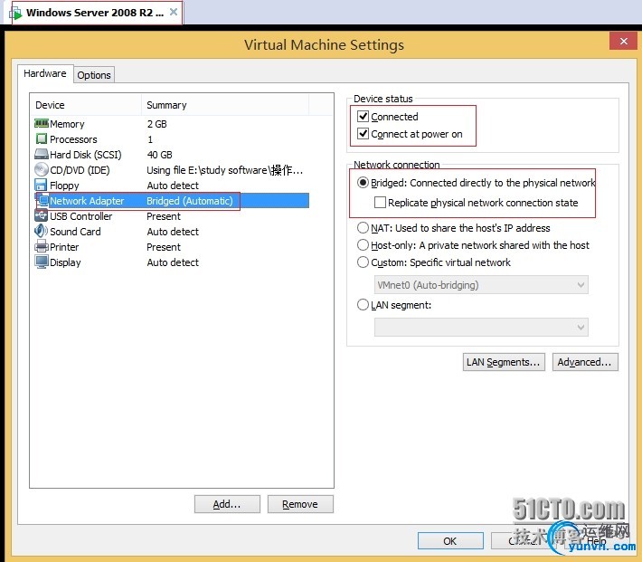Confirm settings with the OK button
The image size is (642, 562).
pyautogui.click(x=450, y=541)
